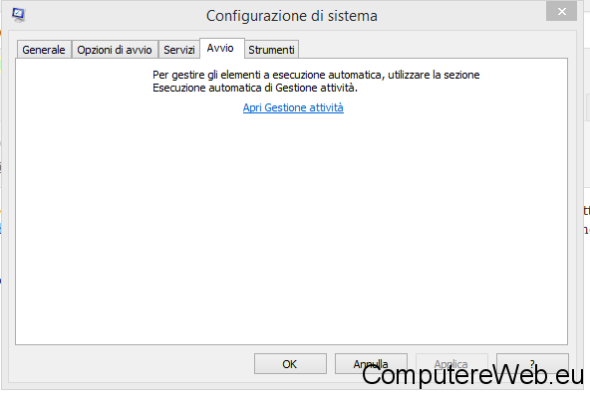Open the Apri Gestione attività link
590x394 pixels.
point(293,107)
